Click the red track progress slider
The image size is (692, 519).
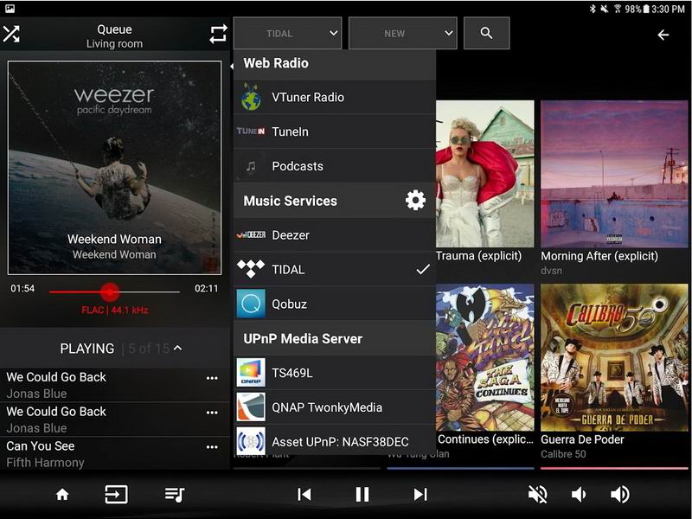pos(109,292)
